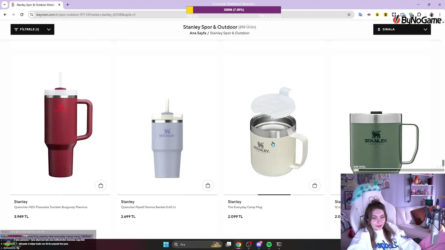Click the beymen.com address bar URL
Screen dimensions: 445x250
click(86, 15)
